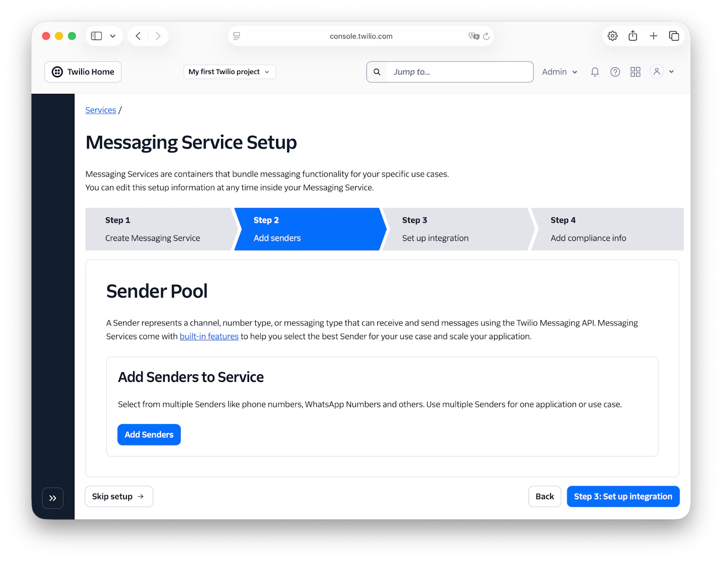
Task: Click the help question mark icon
Action: pos(615,72)
